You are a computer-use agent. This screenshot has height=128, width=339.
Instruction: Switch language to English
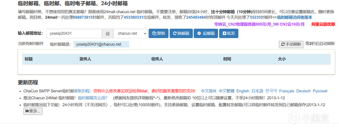tap(243, 91)
